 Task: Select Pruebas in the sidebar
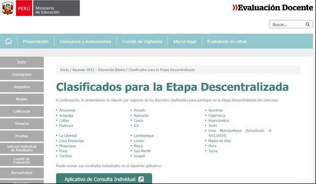tap(22, 136)
